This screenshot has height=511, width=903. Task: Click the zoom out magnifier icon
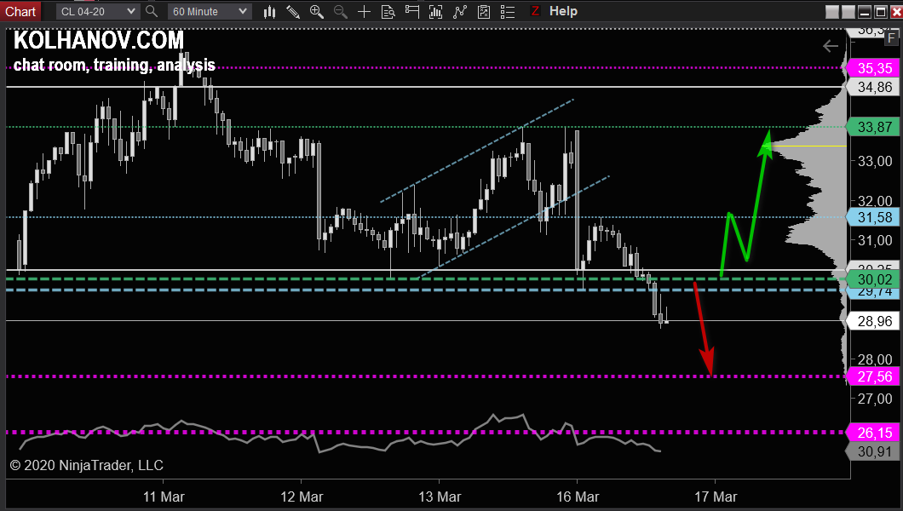pos(341,11)
